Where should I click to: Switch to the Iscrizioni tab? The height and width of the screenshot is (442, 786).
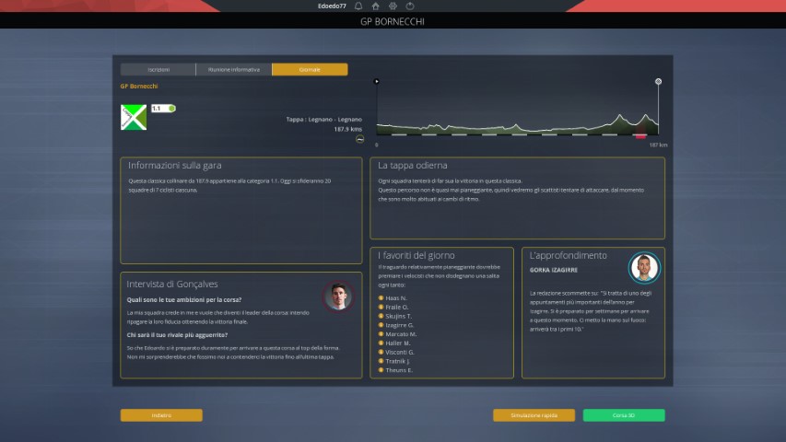pos(158,69)
